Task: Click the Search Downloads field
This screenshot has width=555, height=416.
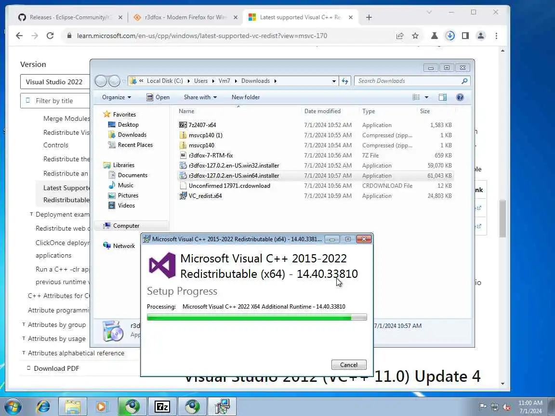Action: pyautogui.click(x=412, y=81)
